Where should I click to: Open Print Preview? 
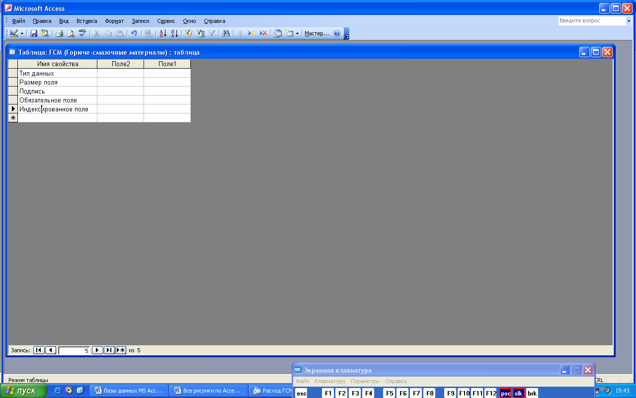(71, 33)
